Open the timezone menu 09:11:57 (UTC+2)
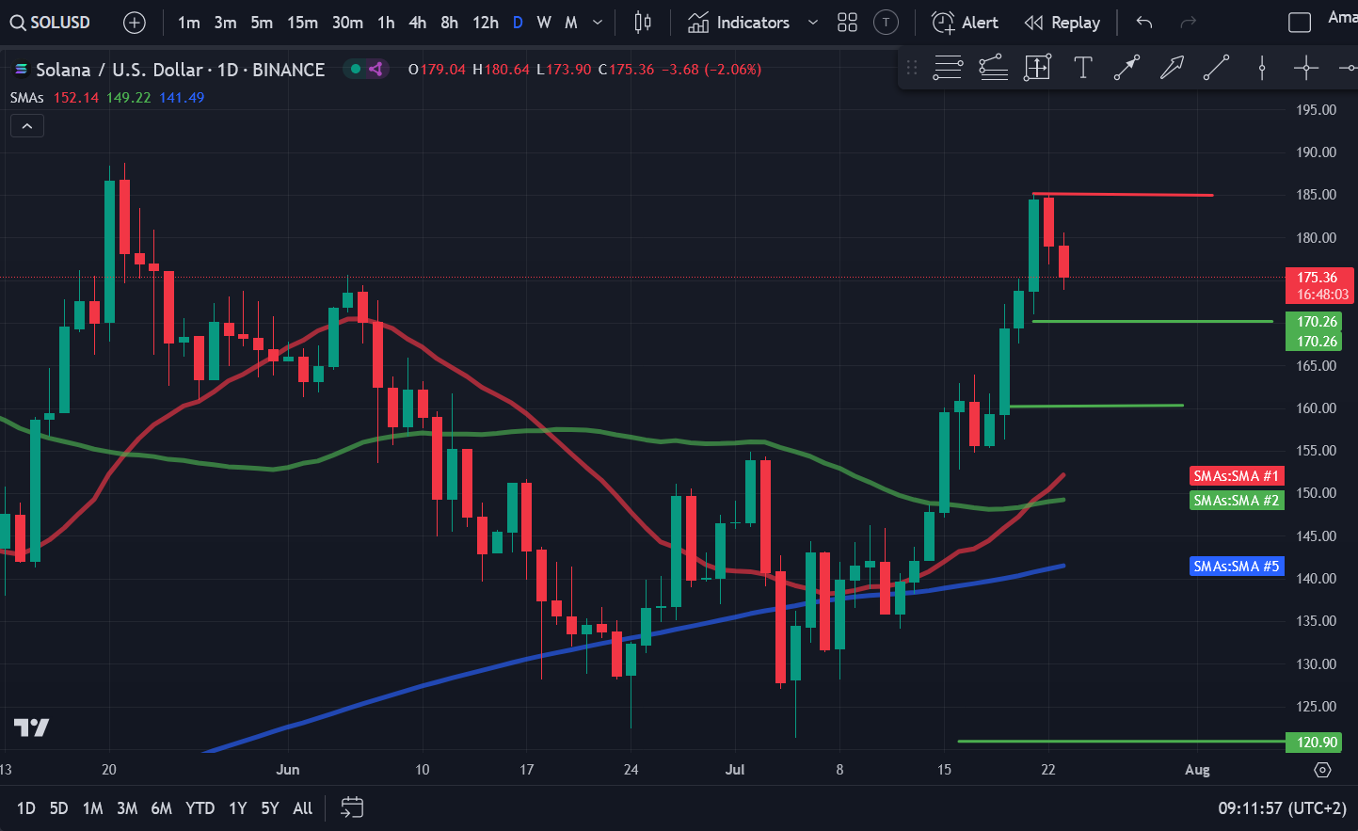This screenshot has width=1358, height=831. [x=1283, y=808]
